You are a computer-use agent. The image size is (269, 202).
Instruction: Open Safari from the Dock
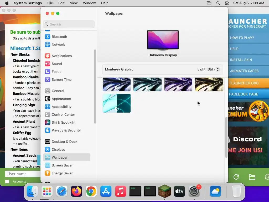[61, 191]
